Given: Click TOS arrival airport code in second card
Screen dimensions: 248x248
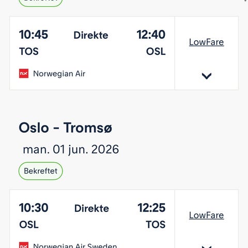Looking at the screenshot, I should point(156,225).
